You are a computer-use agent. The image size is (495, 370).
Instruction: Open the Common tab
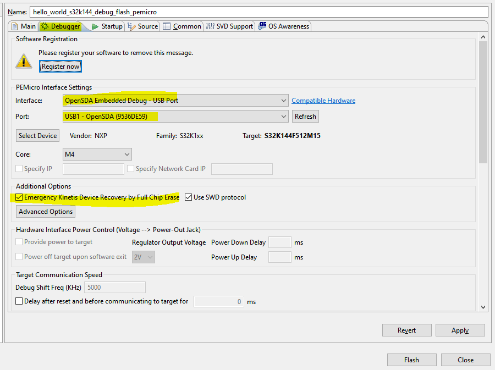(x=182, y=26)
